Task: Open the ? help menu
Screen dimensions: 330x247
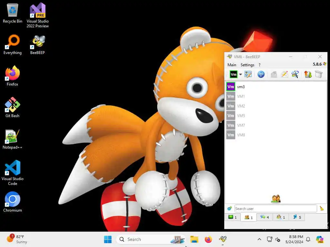Action: 259,65
